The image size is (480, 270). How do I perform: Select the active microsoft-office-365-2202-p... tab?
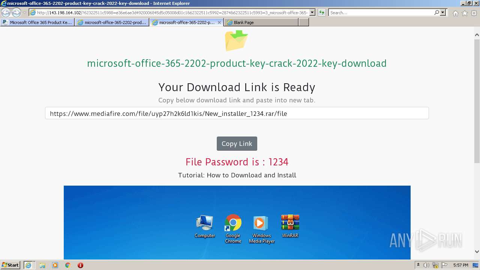tap(183, 22)
